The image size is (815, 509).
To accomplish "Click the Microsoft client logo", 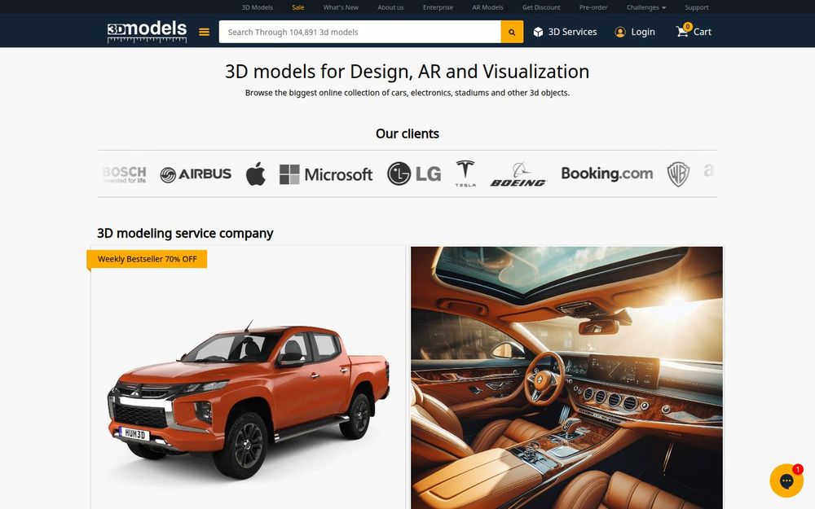I will coord(326,174).
